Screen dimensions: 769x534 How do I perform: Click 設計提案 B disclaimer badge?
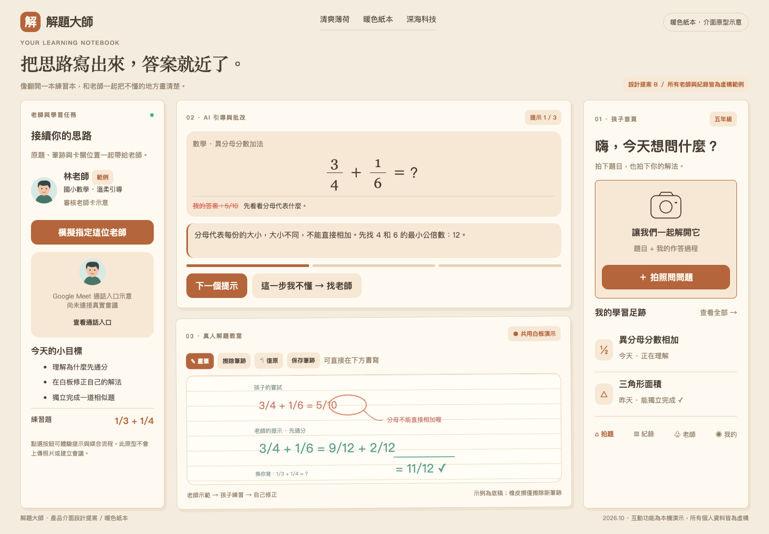(x=686, y=84)
